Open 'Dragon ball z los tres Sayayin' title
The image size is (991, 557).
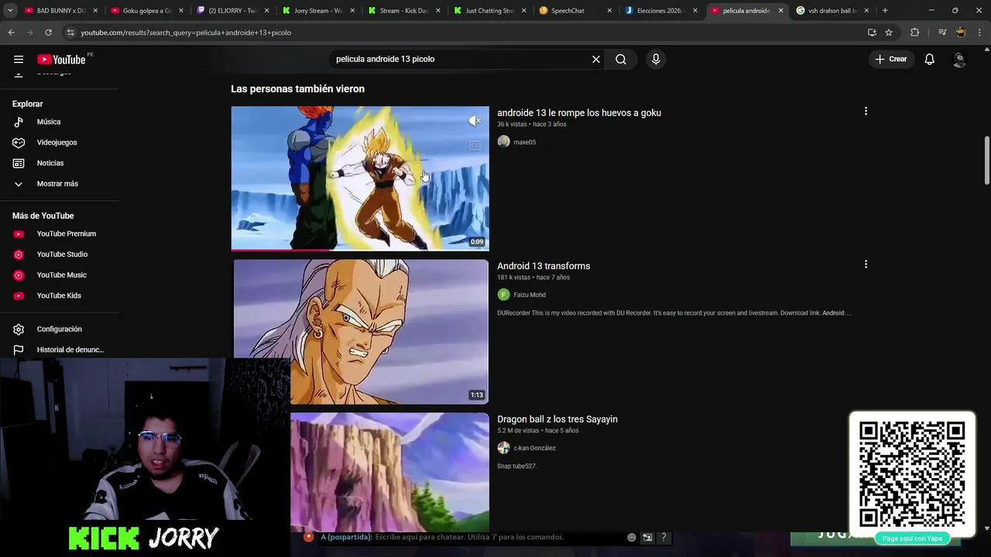557,419
